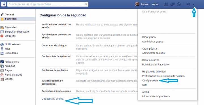204x105 pixels.
Task: Choose Crear anuncios from menu
Action: coord(151,60)
